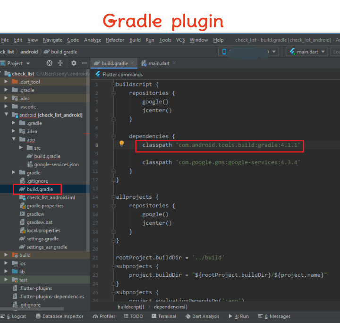Select settings_aar.gradle file
Viewport: 340px width, 323px height.
(47, 247)
